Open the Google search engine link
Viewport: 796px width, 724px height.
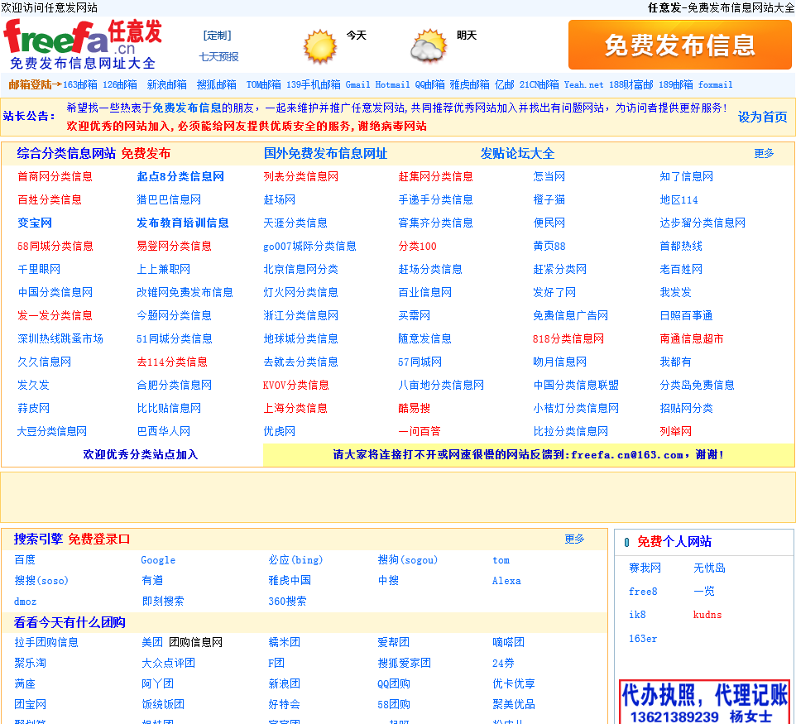158,560
